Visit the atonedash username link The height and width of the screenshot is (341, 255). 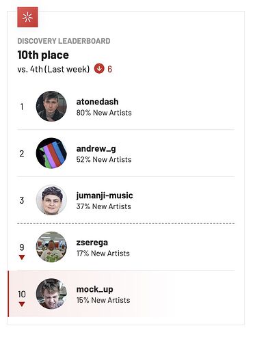(97, 102)
